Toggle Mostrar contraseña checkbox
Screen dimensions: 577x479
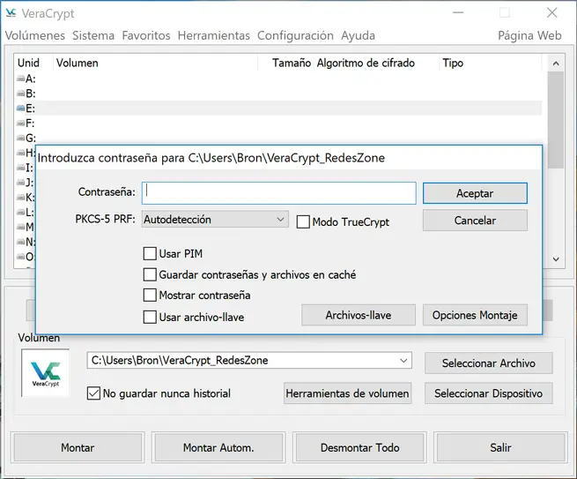tap(150, 296)
